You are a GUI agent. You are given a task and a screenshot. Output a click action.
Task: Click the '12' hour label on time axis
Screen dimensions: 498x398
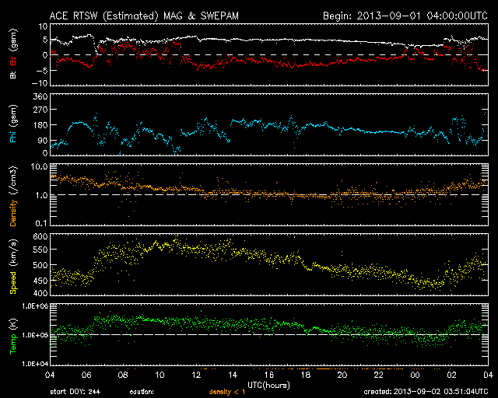[196, 375]
